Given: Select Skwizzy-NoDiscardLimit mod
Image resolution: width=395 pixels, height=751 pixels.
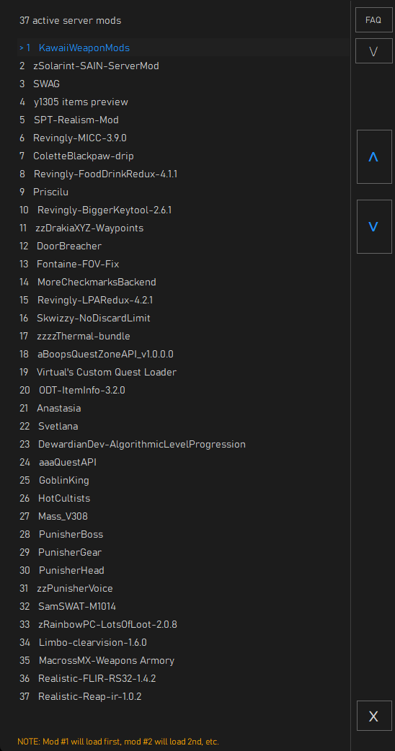Looking at the screenshot, I should (184, 318).
